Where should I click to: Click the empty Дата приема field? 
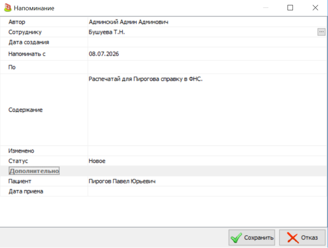tap(207, 191)
